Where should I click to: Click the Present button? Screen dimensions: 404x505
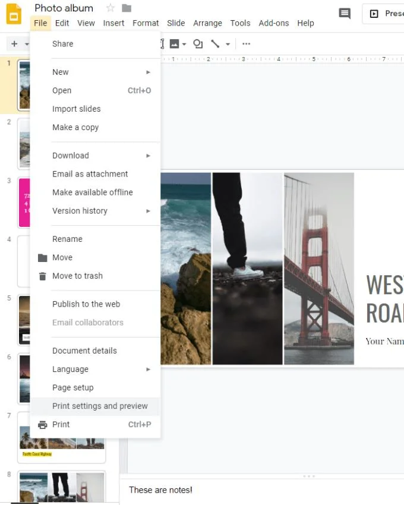383,14
